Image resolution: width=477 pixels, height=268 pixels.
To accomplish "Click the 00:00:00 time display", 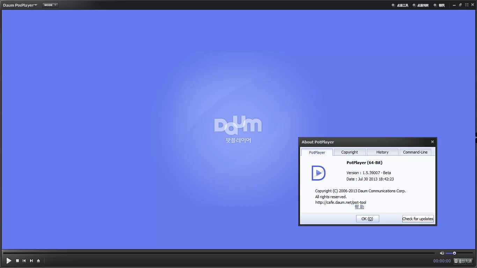I will click(442, 261).
